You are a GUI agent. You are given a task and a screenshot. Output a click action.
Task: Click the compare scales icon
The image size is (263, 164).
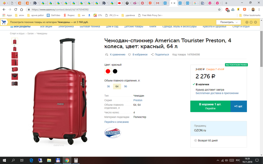[x=107, y=55]
